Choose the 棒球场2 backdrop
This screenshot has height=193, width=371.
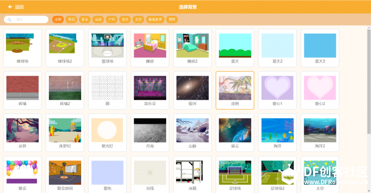65,48
